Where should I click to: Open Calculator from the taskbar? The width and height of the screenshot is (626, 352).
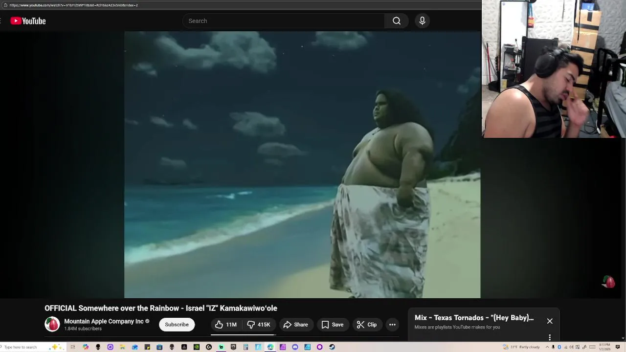[x=246, y=347]
